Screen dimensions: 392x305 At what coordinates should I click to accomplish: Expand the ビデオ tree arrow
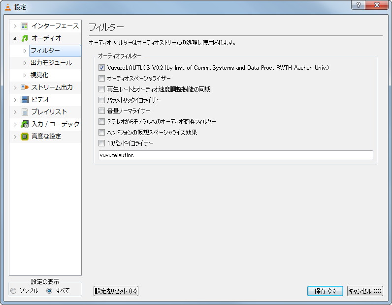15,100
